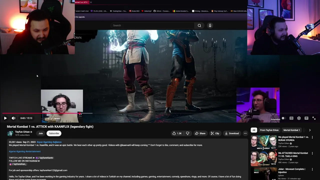Click the 107K subscribers text
Viewport: 320px width, 180px height.
tap(22, 135)
